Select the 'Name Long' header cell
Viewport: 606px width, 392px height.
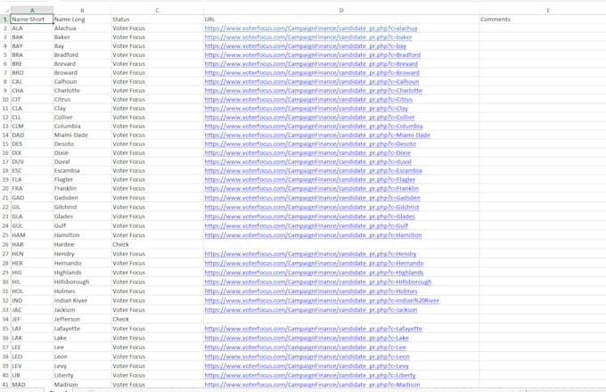coord(82,20)
